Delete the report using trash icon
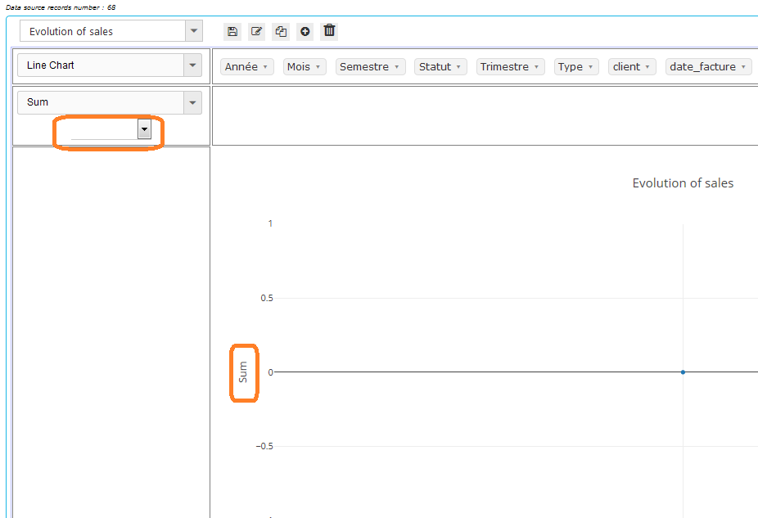 point(328,31)
